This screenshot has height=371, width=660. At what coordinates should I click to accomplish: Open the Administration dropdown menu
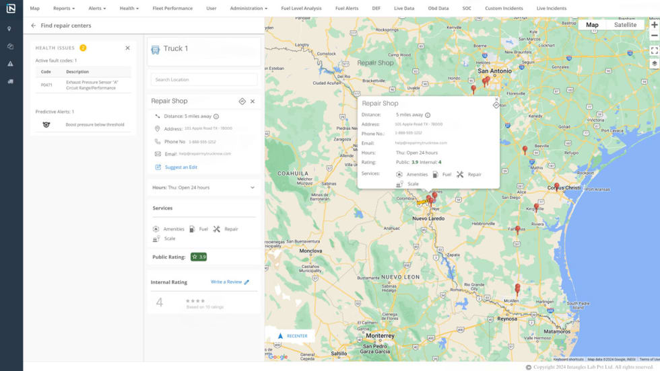[249, 9]
